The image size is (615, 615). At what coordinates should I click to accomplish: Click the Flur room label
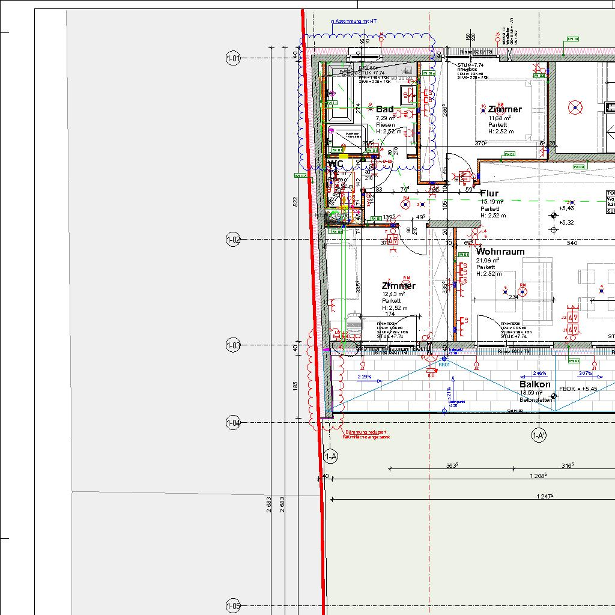(x=489, y=193)
